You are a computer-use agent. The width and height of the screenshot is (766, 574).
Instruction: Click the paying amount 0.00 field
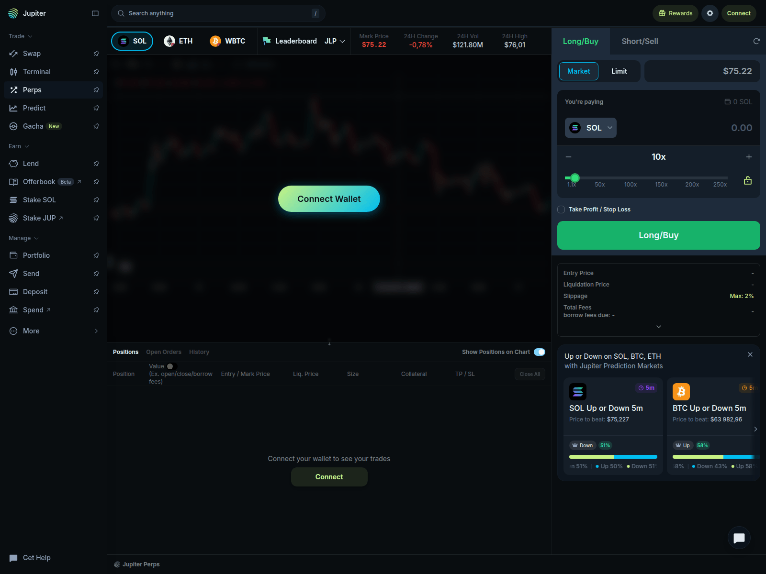742,128
